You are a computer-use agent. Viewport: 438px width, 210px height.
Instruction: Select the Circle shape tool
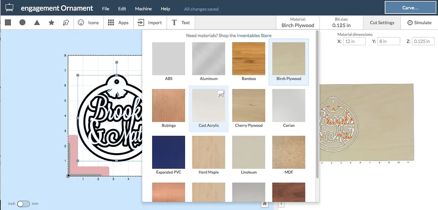pos(22,23)
